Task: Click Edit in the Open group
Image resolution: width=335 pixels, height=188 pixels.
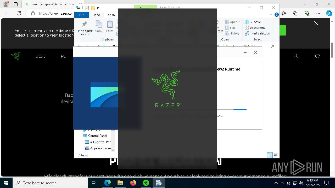Action: [230, 28]
